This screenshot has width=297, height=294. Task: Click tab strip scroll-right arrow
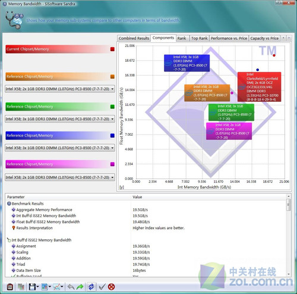click(x=289, y=38)
